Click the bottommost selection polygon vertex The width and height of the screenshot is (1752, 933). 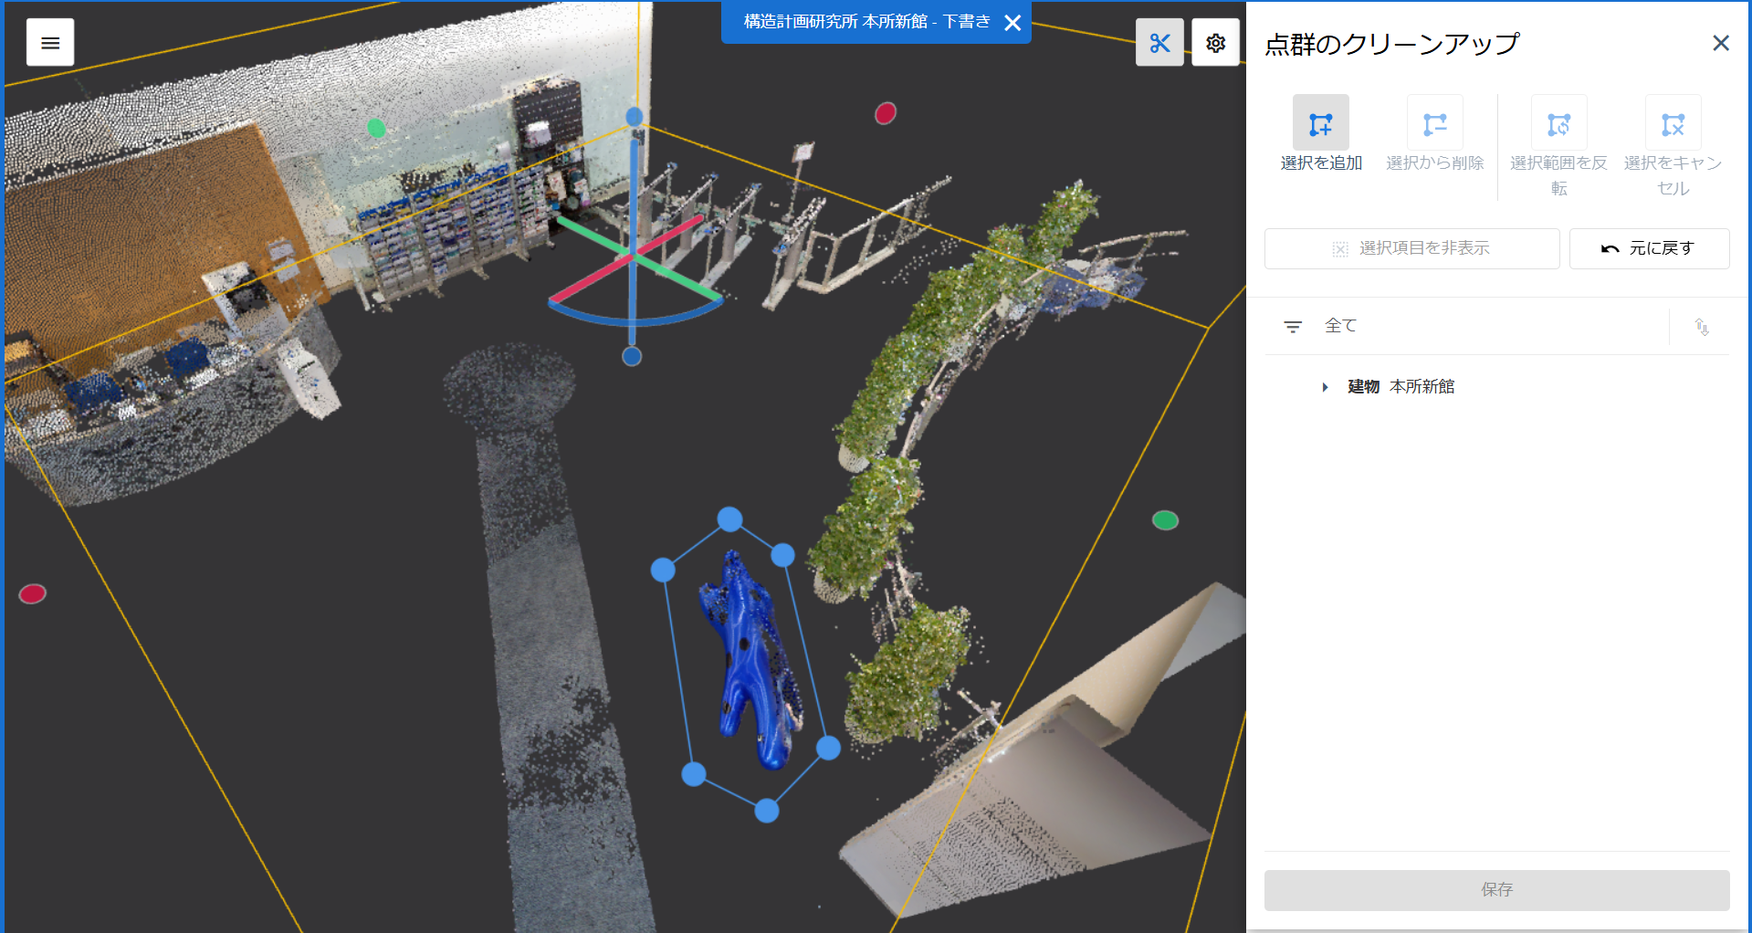click(767, 810)
